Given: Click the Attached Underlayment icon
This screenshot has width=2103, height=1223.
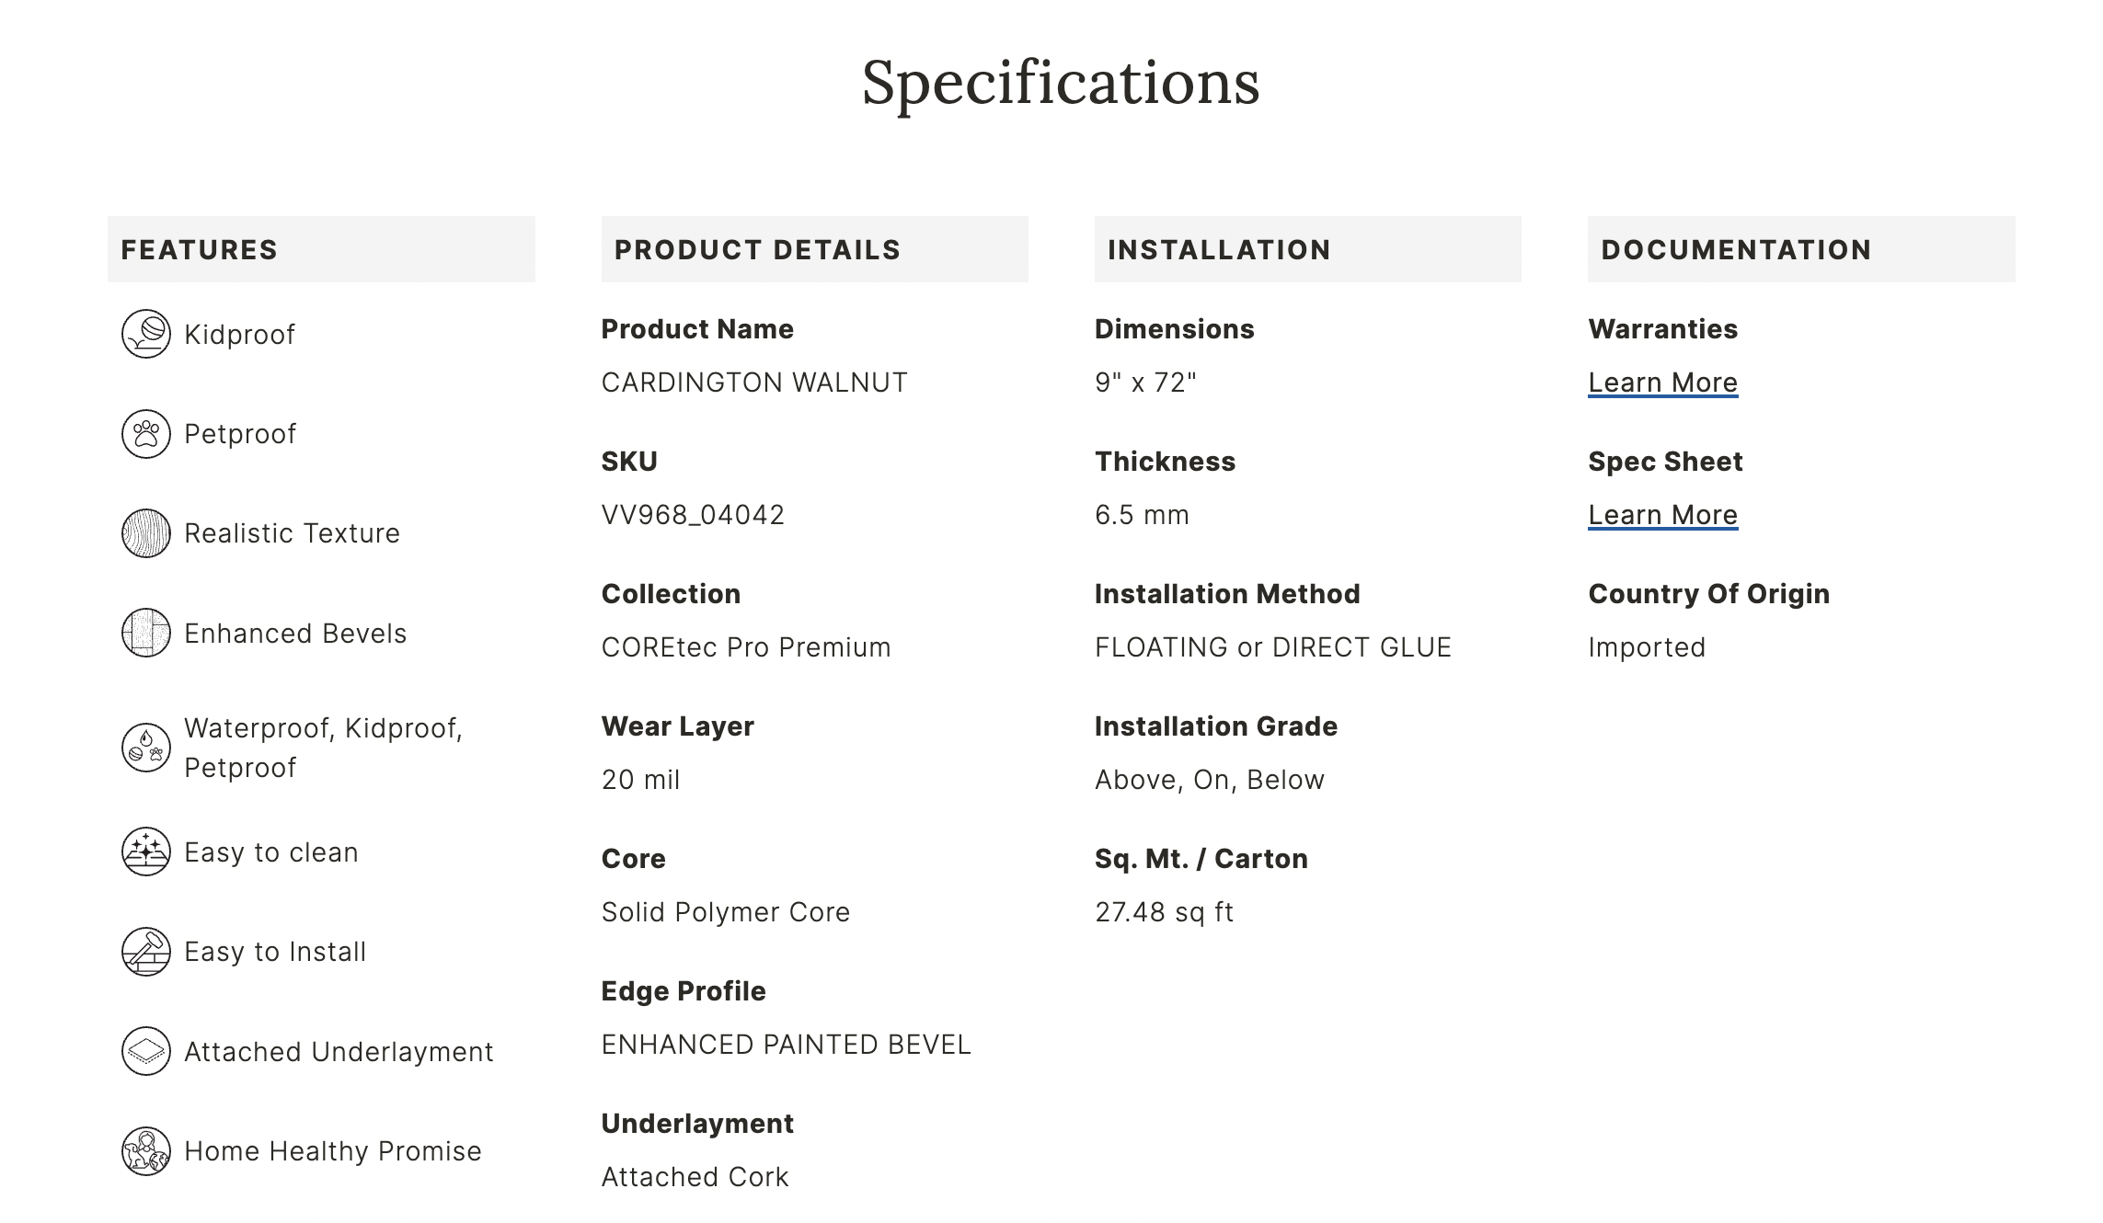Looking at the screenshot, I should (x=146, y=1051).
